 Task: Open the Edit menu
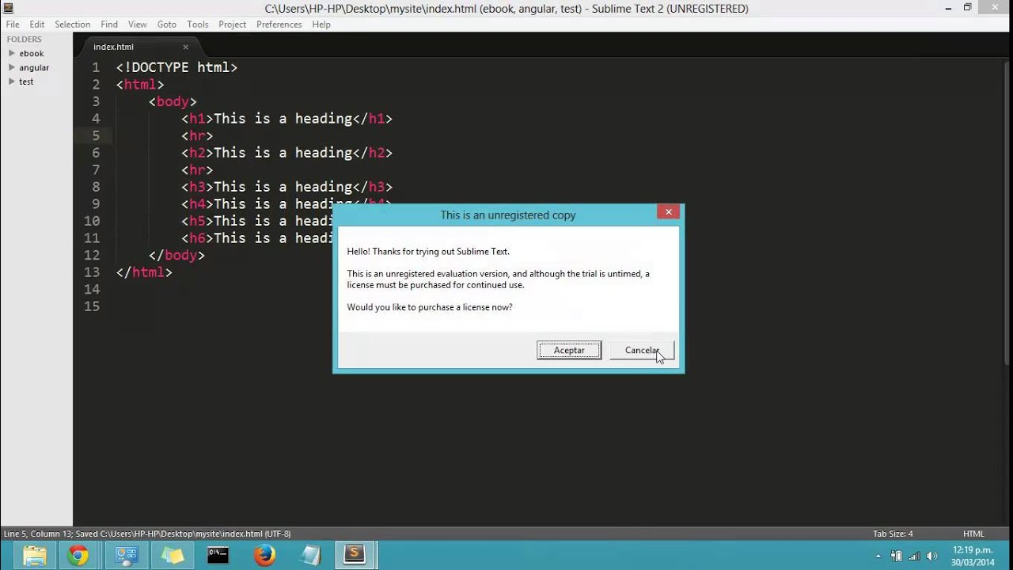click(37, 25)
